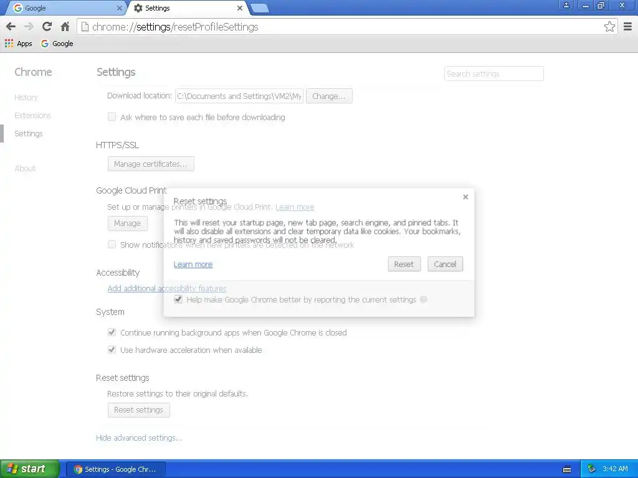
Task: Open History in the Chrome sidebar
Action: click(x=26, y=98)
